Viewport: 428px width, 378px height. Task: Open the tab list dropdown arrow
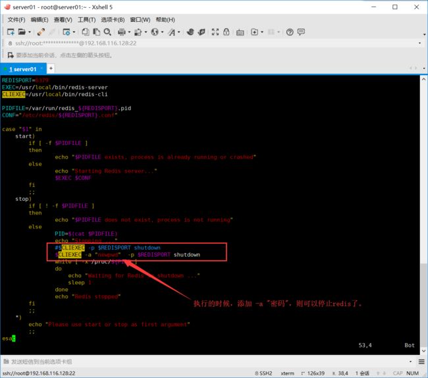(424, 68)
